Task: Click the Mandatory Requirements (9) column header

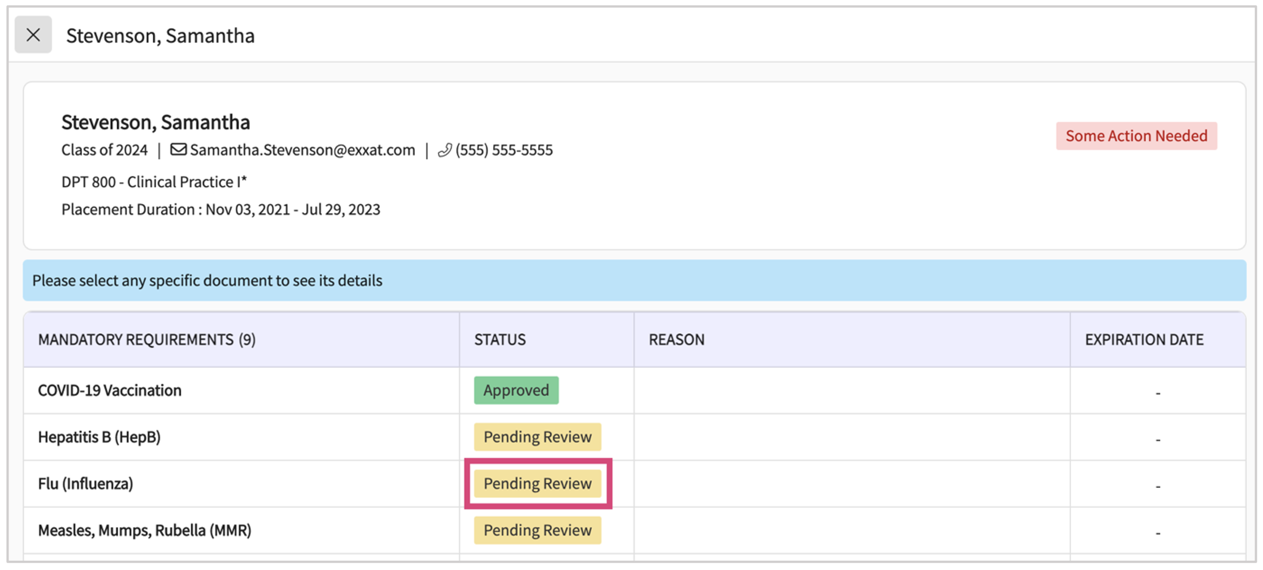Action: pyautogui.click(x=147, y=340)
